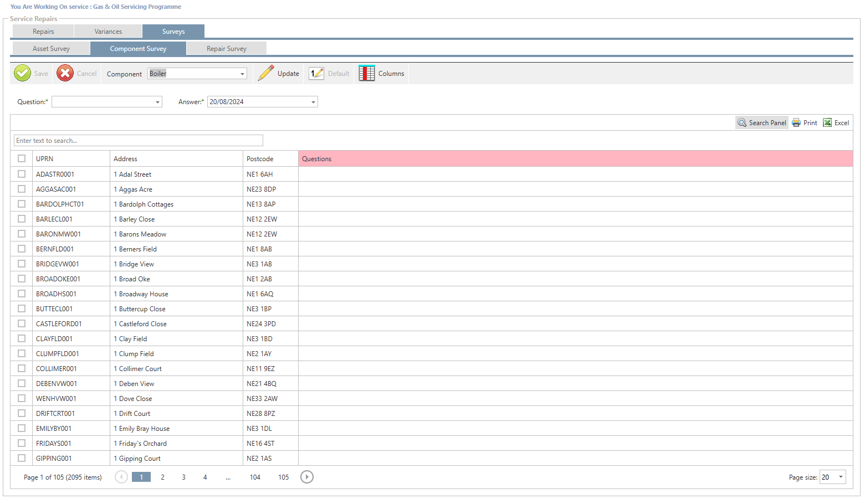Go to page 105 in pager
Viewport: 865px width, 499px height.
(283, 477)
